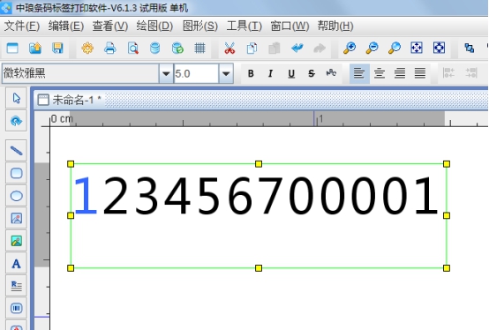Open the 查看(V) menu
This screenshot has height=330, width=489.
pos(110,26)
